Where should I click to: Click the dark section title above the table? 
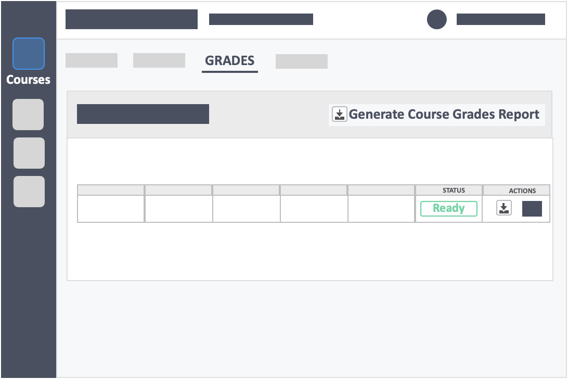pos(143,114)
